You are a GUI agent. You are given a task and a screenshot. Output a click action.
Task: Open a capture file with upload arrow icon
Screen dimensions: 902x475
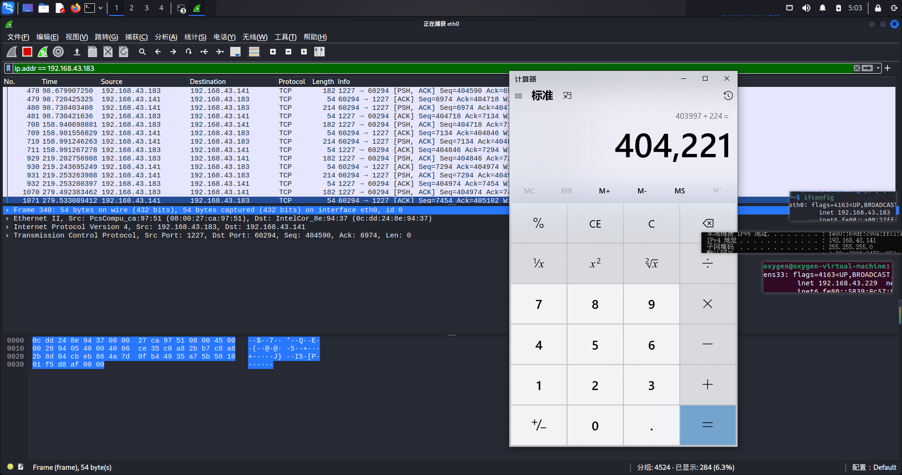coord(77,52)
